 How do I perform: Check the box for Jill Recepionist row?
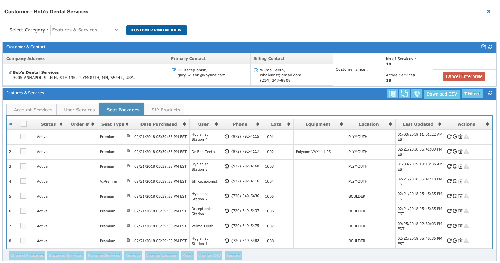coord(23,181)
